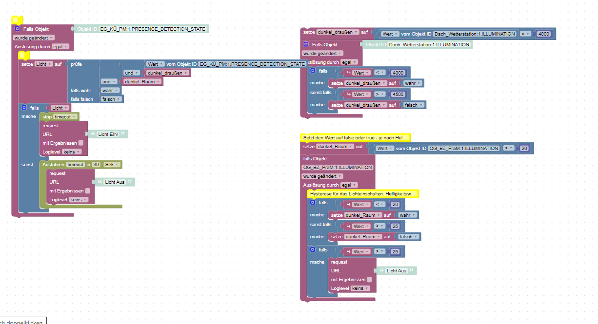Edit 4000 value in falls Wert condition
The width and height of the screenshot is (598, 324).
398,73
